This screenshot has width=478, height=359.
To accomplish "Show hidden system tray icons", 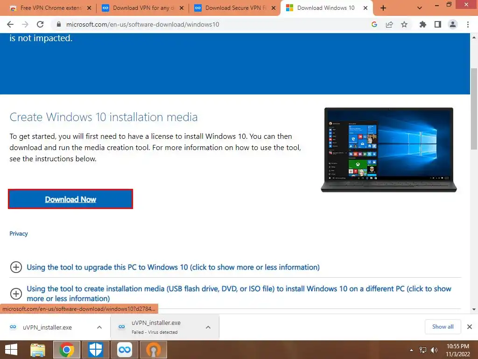I will click(x=412, y=350).
